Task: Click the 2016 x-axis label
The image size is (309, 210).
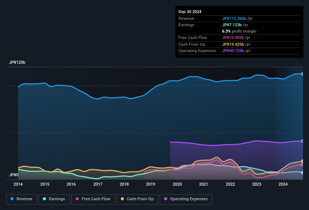Action: point(71,184)
